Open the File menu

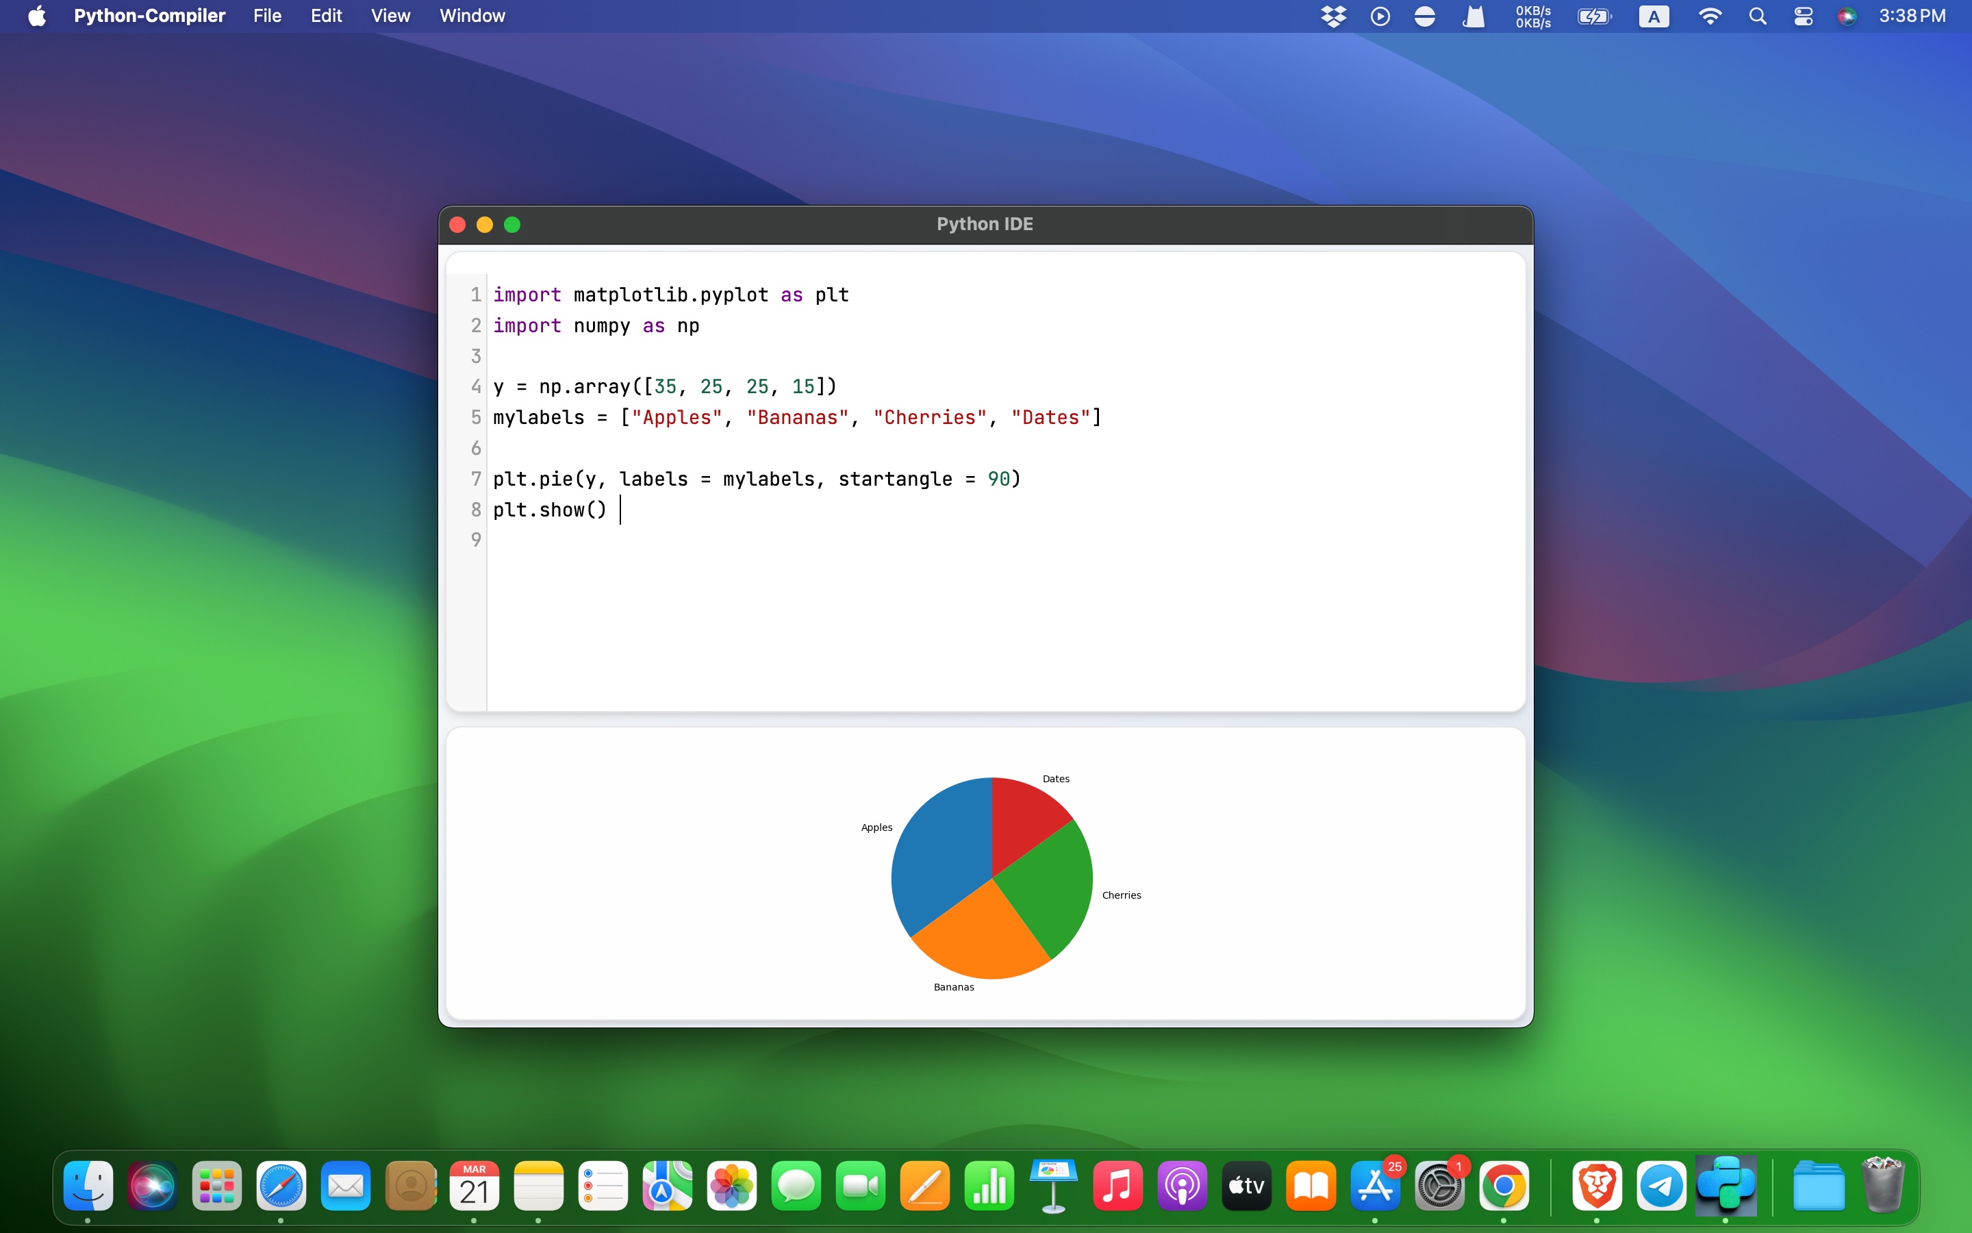pyautogui.click(x=267, y=16)
